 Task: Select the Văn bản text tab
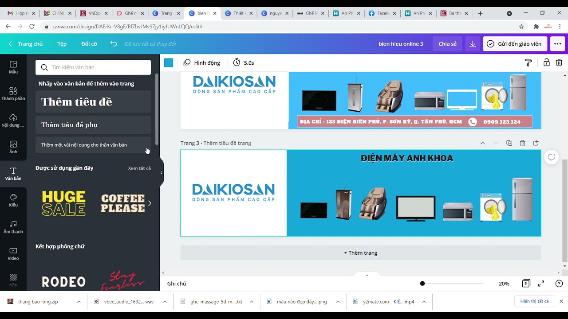[x=13, y=174]
